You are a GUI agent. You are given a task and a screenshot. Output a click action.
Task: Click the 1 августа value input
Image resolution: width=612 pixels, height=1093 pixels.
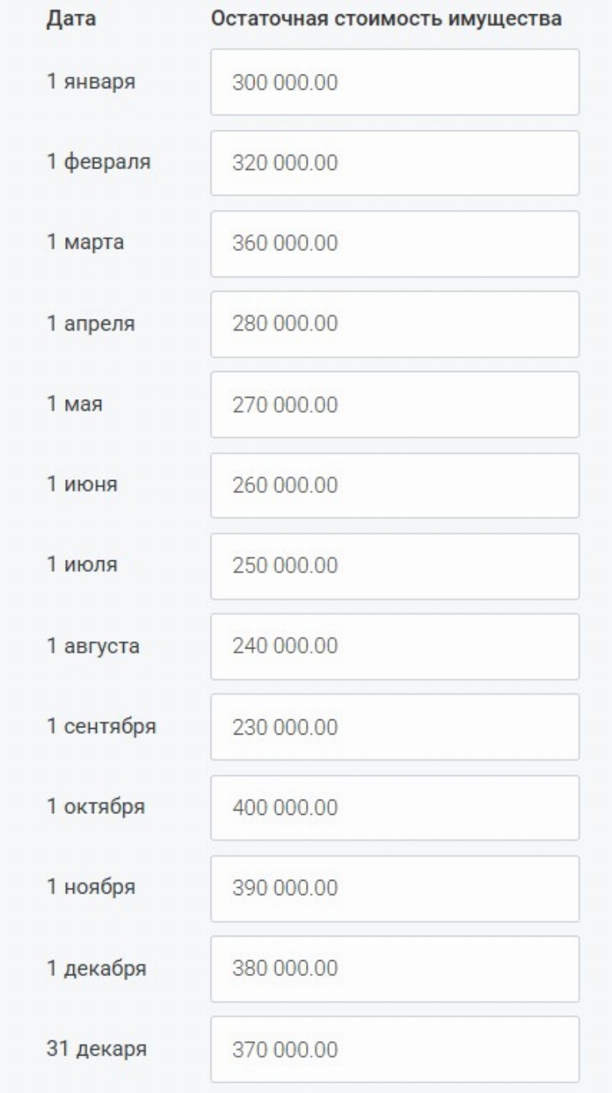tap(394, 646)
